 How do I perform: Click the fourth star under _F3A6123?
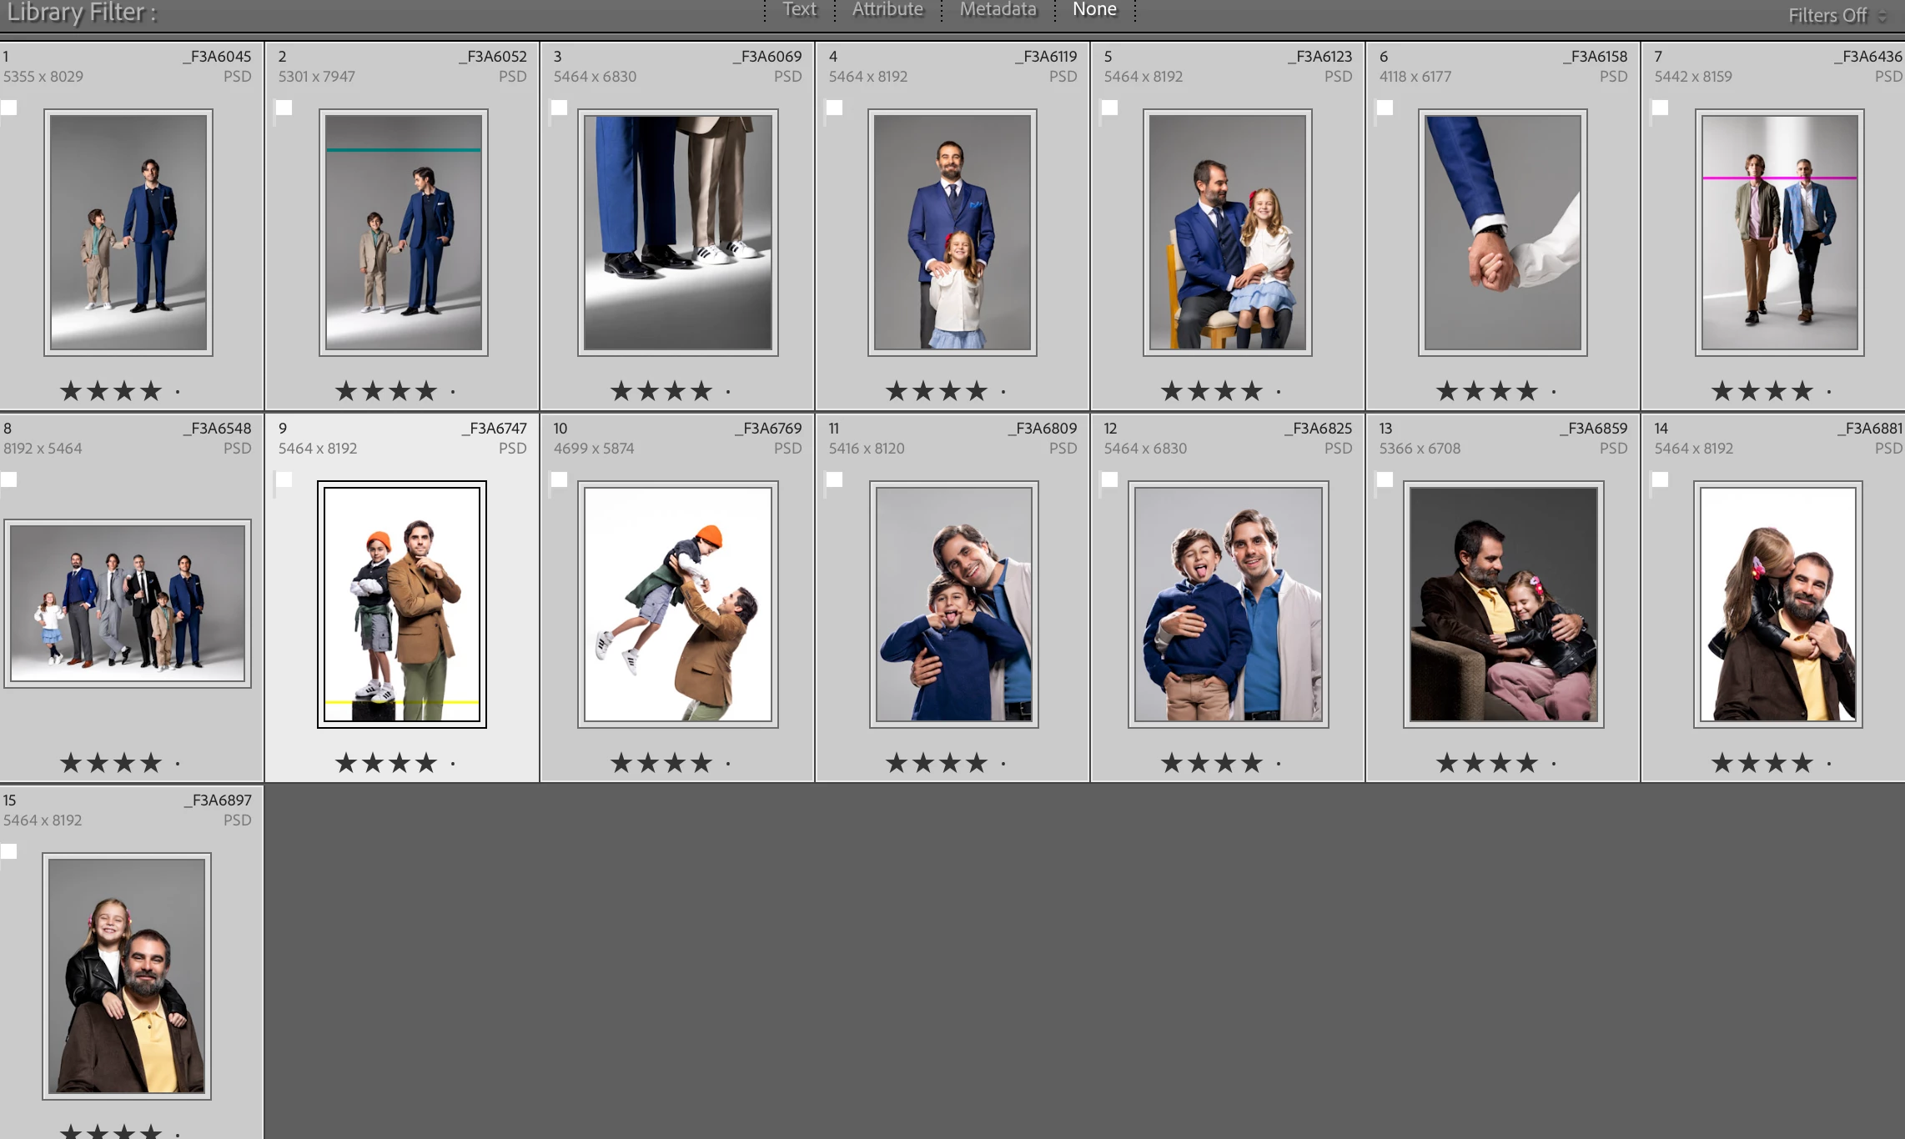tap(1251, 390)
